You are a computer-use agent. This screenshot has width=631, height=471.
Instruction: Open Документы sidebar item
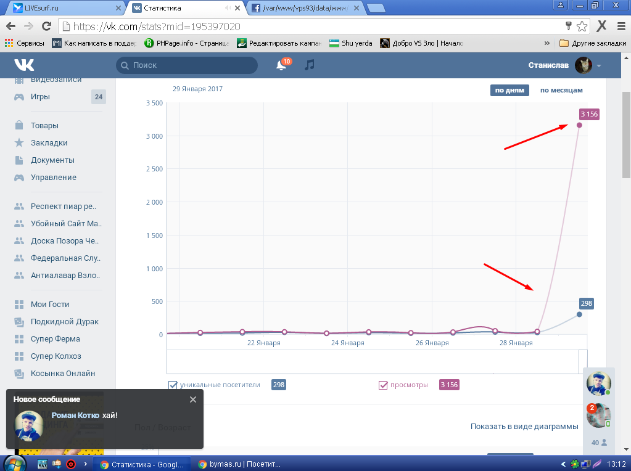pos(52,160)
